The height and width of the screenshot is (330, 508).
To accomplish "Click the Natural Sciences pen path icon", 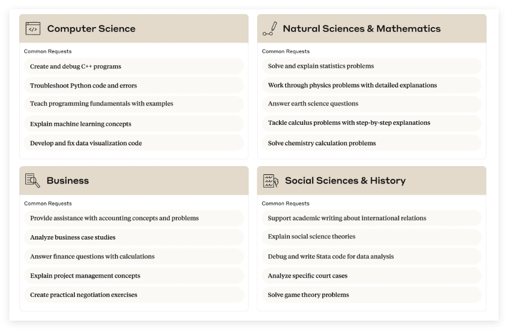I will tap(270, 29).
